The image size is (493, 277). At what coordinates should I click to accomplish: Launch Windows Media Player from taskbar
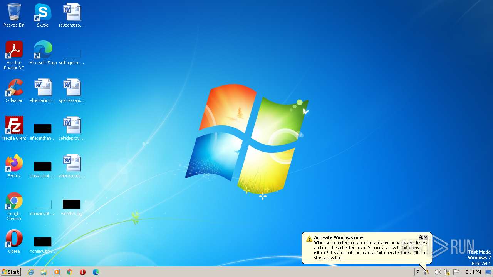click(x=57, y=272)
